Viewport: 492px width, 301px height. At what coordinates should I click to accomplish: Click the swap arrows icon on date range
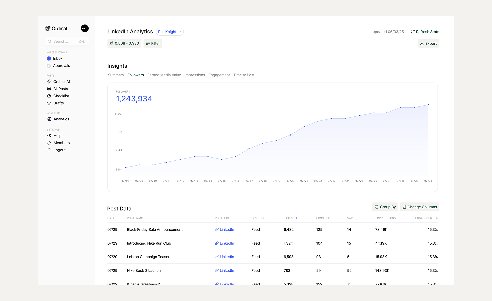(111, 43)
